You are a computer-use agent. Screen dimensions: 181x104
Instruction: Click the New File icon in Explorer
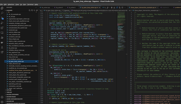[29, 10]
